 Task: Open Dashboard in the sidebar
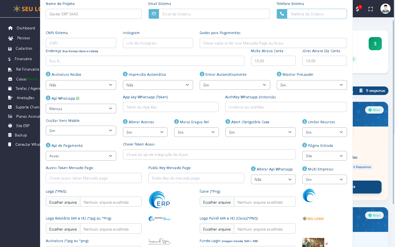pyautogui.click(x=26, y=28)
